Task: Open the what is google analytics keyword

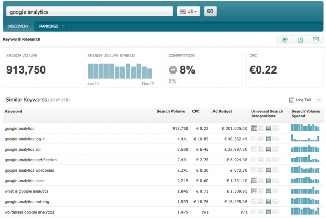Action: click(26, 191)
